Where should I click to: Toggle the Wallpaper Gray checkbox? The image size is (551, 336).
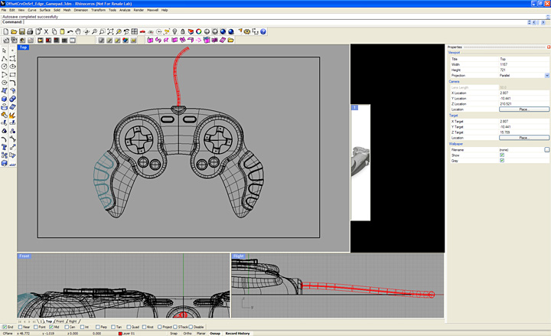tap(502, 161)
